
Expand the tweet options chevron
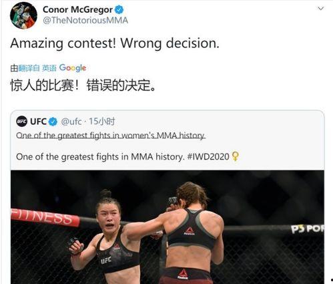(x=320, y=9)
